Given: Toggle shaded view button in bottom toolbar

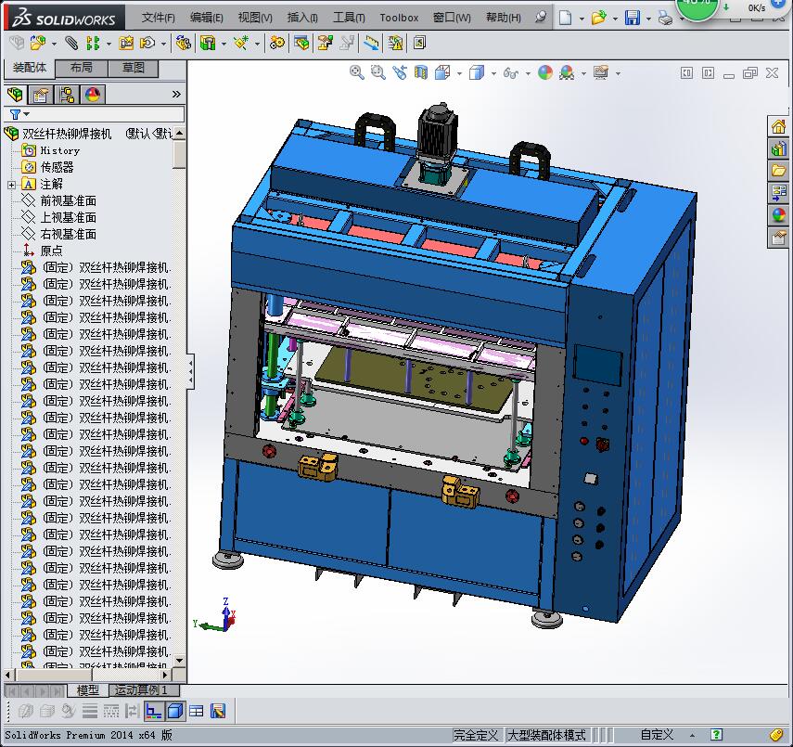Looking at the screenshot, I should pyautogui.click(x=175, y=711).
